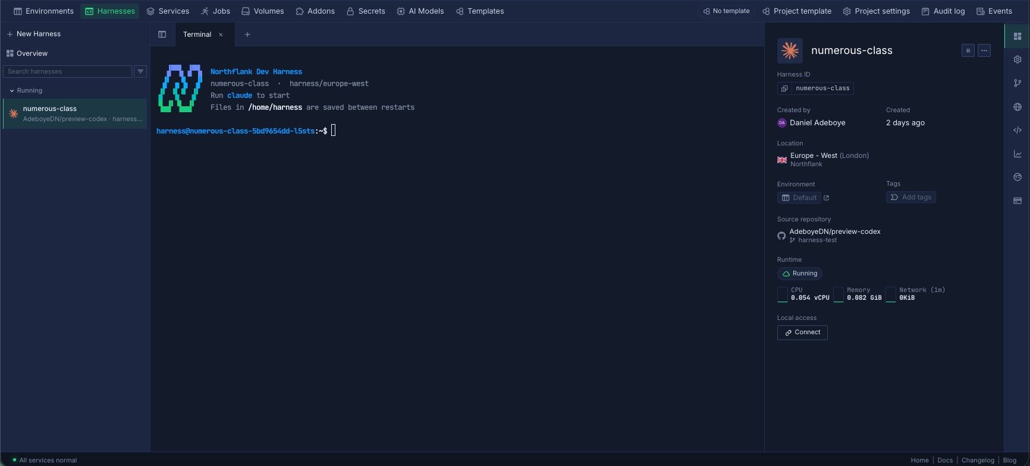The image size is (1030, 466).
Task: Open the code brackets icon in right rail
Action: [1017, 130]
